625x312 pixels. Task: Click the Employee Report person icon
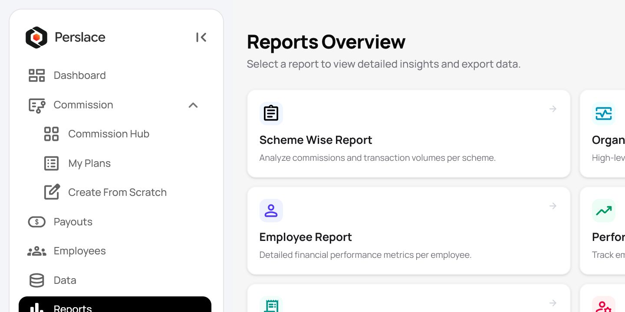coord(271,211)
